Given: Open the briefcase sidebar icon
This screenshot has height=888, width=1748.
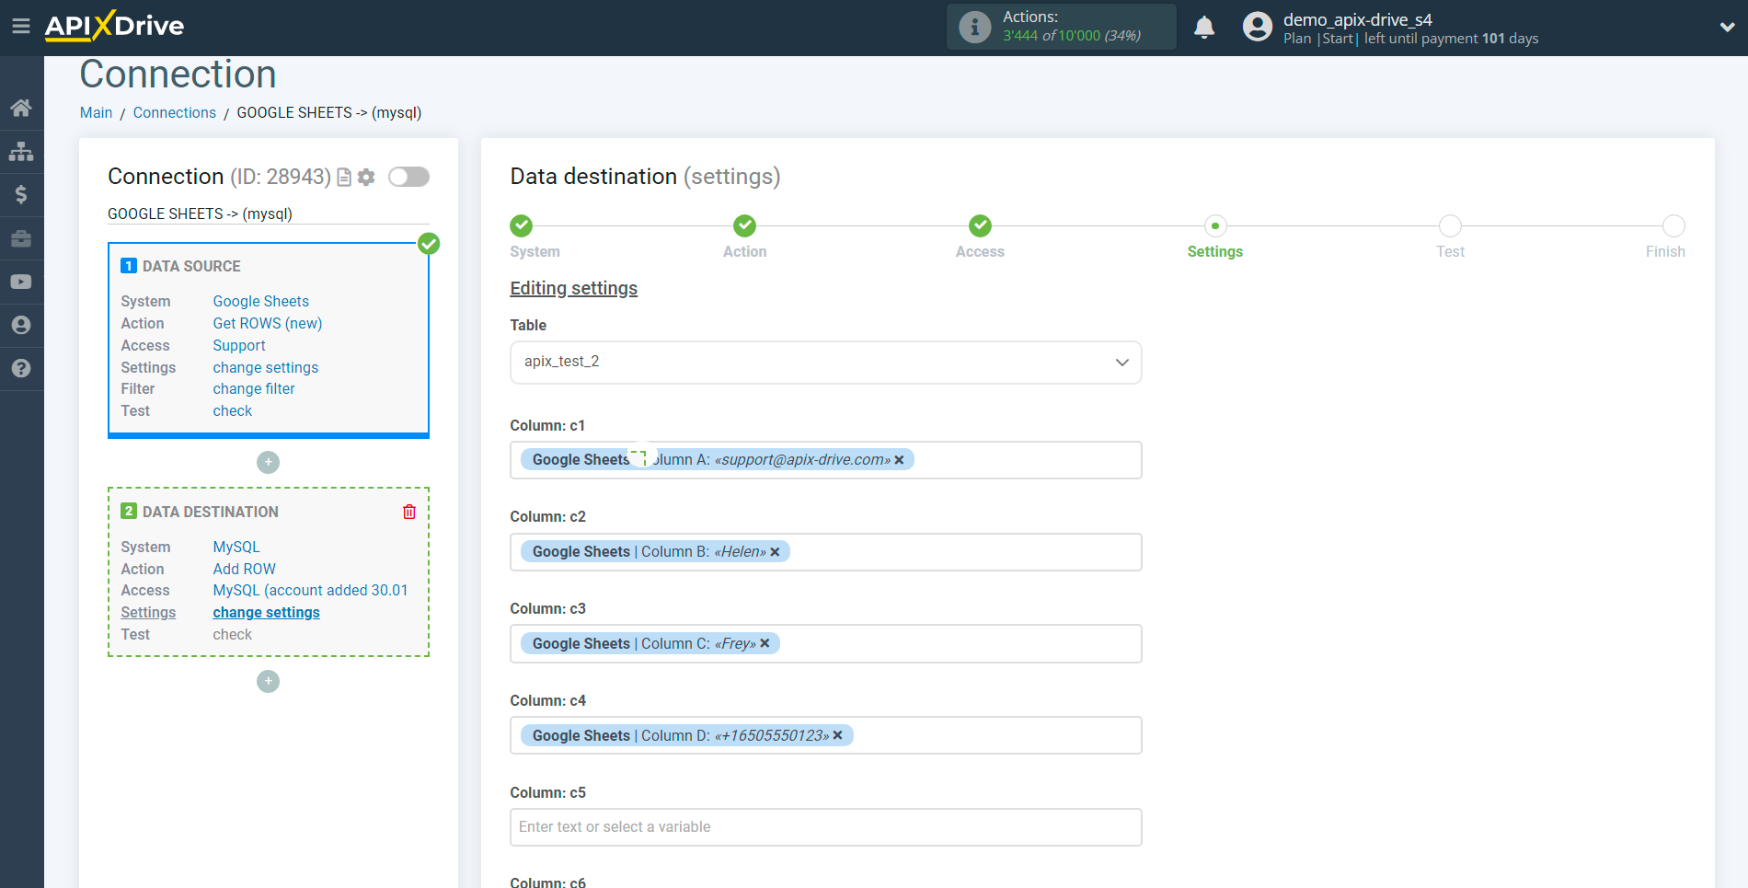Looking at the screenshot, I should click(21, 238).
